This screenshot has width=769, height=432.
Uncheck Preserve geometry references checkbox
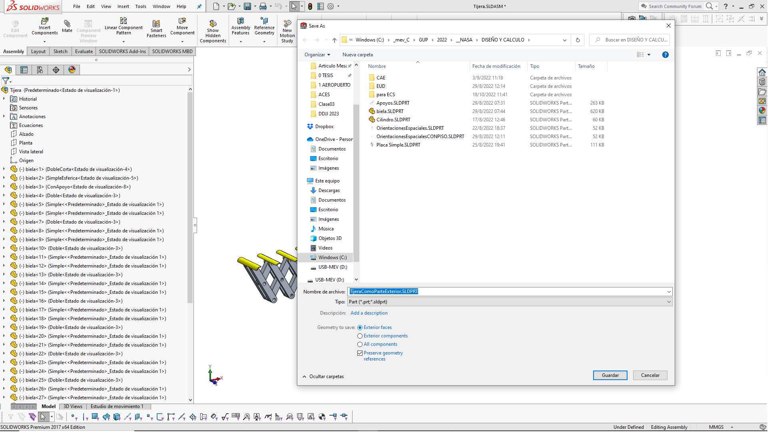360,353
